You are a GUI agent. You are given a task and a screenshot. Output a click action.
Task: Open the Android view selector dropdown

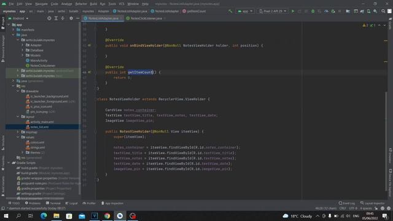pos(18,18)
